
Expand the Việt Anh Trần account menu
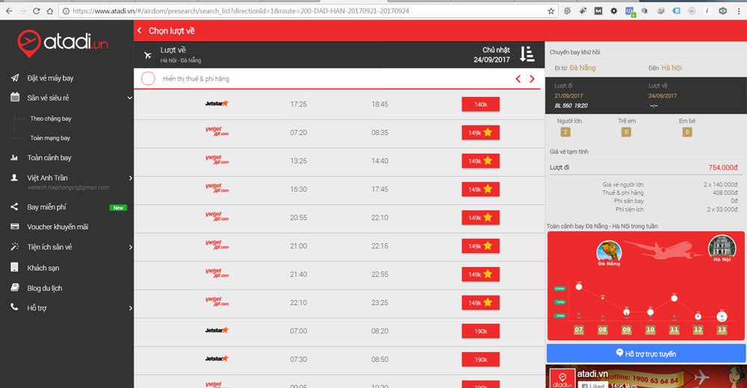(x=130, y=178)
